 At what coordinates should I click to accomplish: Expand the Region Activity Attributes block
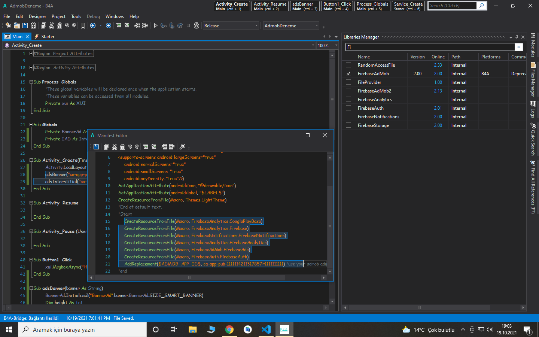(x=31, y=68)
